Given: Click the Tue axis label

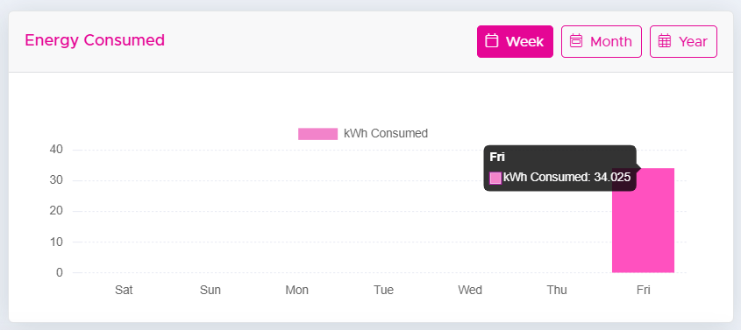Looking at the screenshot, I should 383,290.
